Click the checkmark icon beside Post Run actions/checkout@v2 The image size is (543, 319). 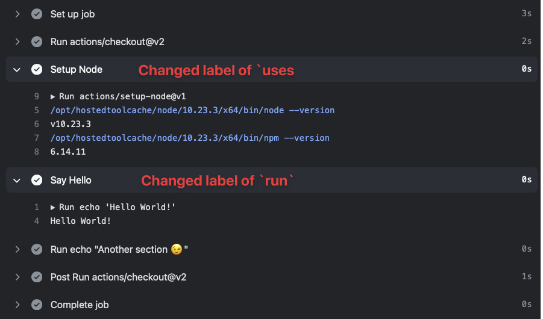pos(37,277)
